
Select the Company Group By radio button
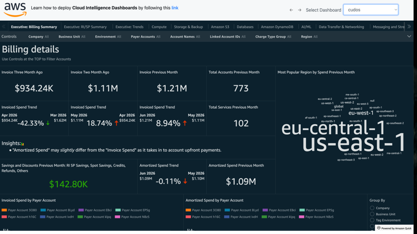click(372, 208)
